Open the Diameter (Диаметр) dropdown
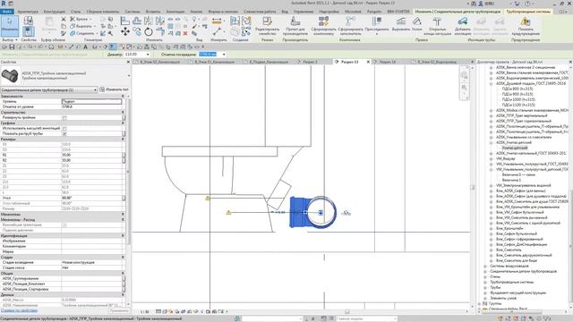573x322 pixels. [148, 55]
